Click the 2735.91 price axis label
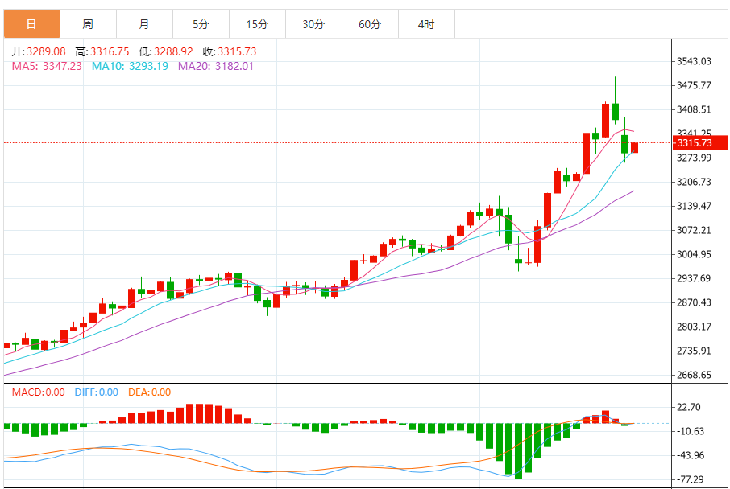This screenshot has width=730, height=489. pos(695,351)
